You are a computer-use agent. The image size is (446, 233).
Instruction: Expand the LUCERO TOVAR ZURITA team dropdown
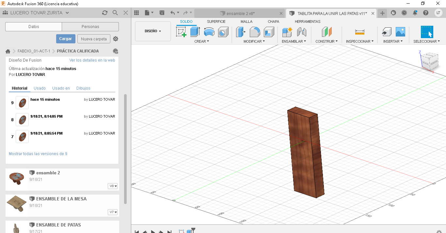tap(67, 13)
